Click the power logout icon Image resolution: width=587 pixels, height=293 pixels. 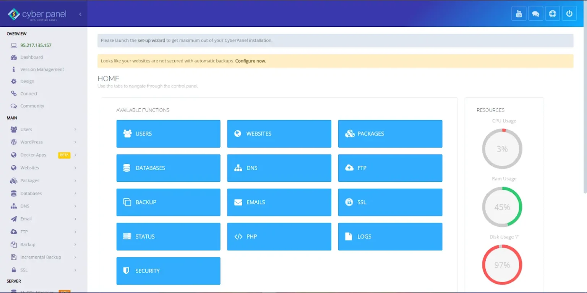point(569,14)
